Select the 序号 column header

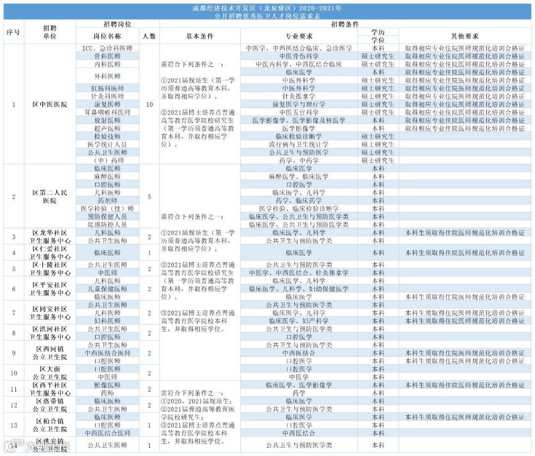pyautogui.click(x=14, y=32)
